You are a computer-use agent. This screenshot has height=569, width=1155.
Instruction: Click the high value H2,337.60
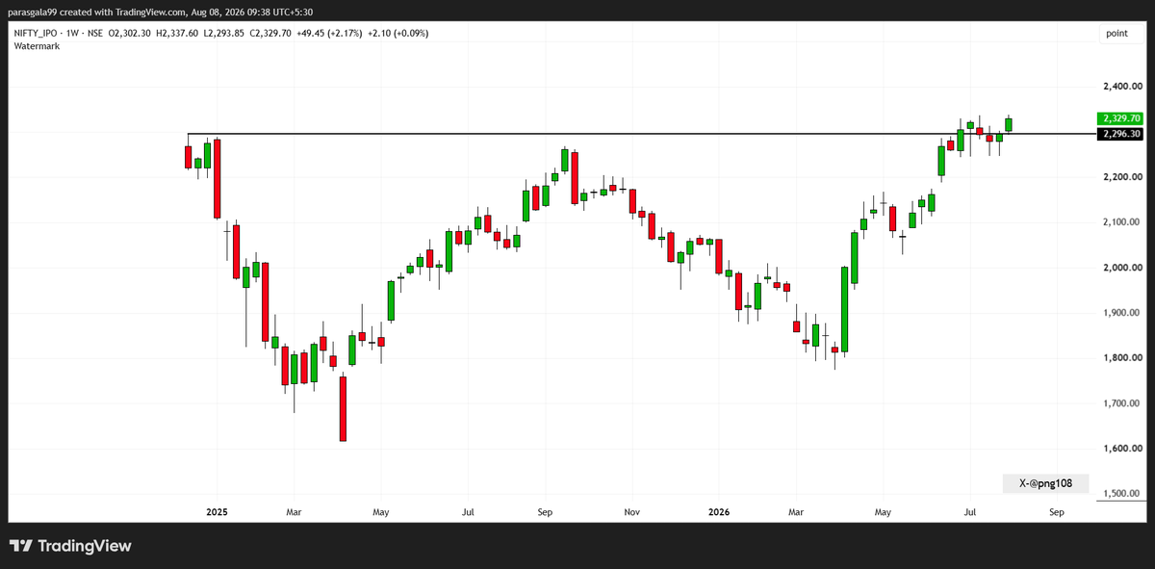point(177,34)
